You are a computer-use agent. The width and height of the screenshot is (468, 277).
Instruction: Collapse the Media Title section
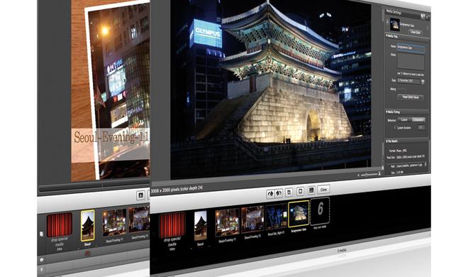click(387, 36)
